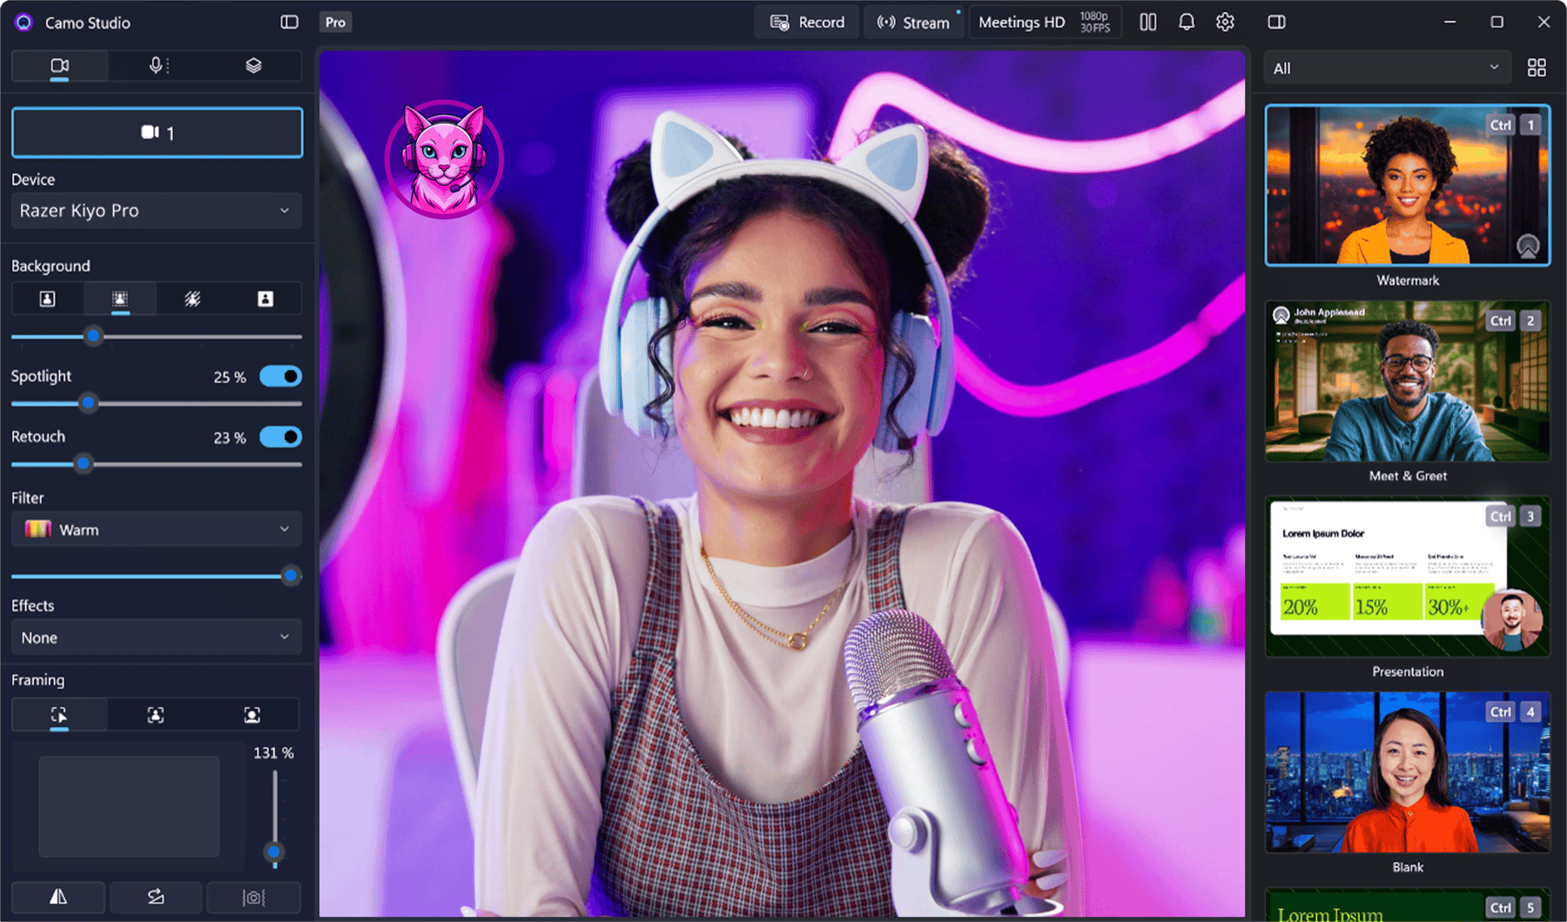1567x922 pixels.
Task: Select the first Background mode (none)
Action: (x=48, y=299)
